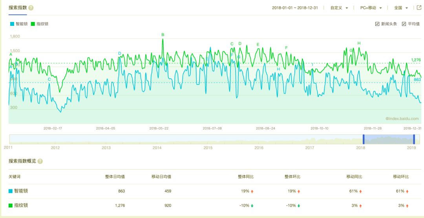Open the export icon at top right

[419, 8]
